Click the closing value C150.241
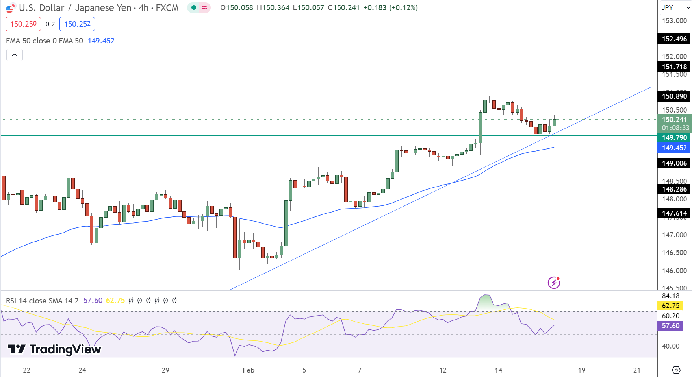 click(343, 7)
